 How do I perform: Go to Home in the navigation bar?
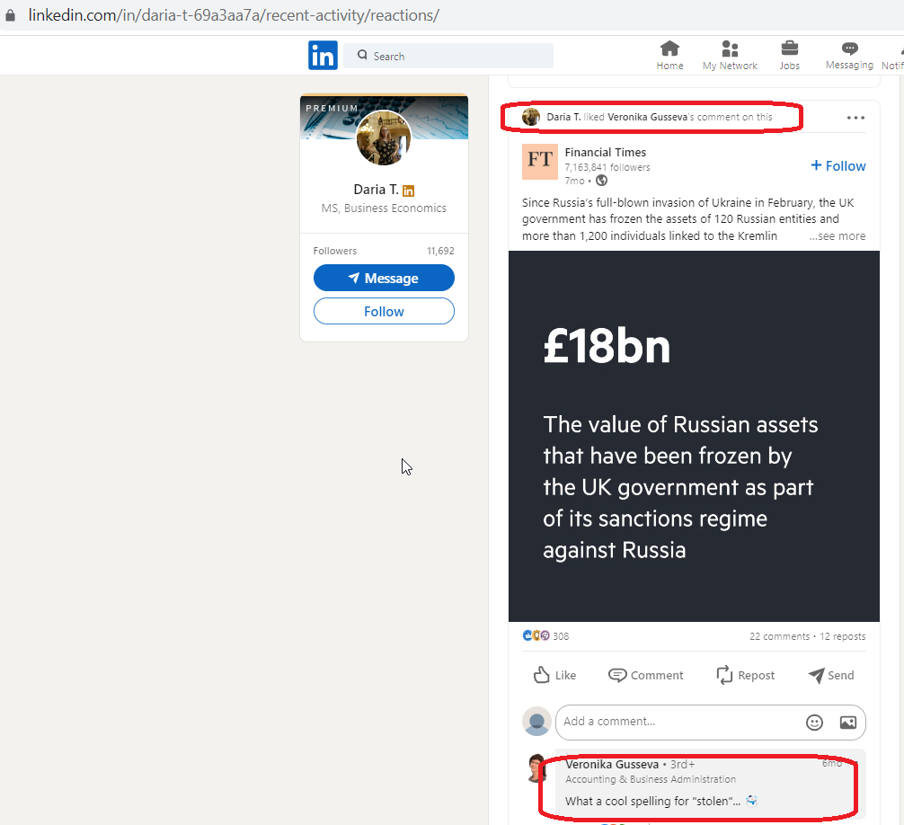[x=669, y=56]
